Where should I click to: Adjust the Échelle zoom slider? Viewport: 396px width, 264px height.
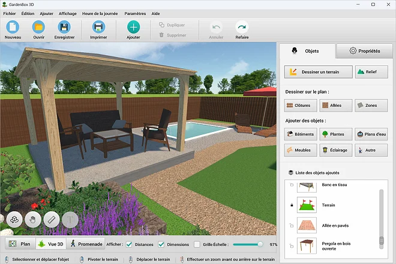260,244
